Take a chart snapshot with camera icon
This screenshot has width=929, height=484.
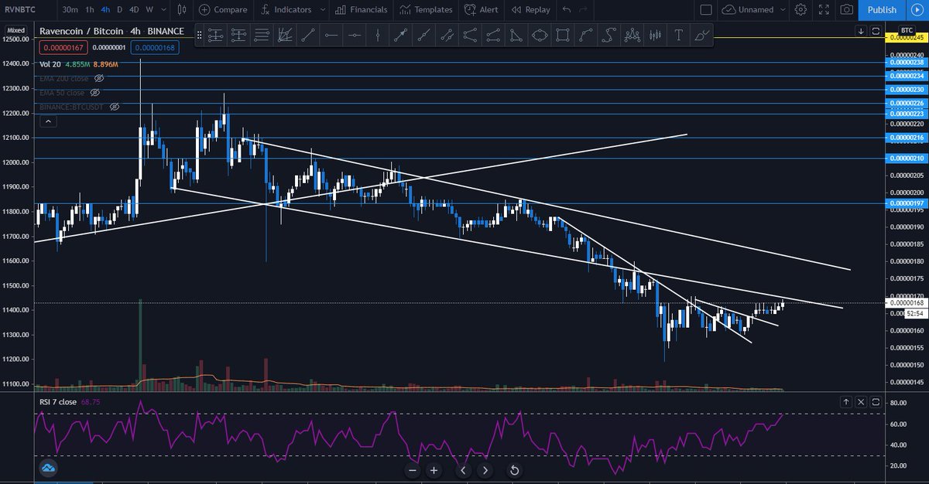pyautogui.click(x=847, y=10)
